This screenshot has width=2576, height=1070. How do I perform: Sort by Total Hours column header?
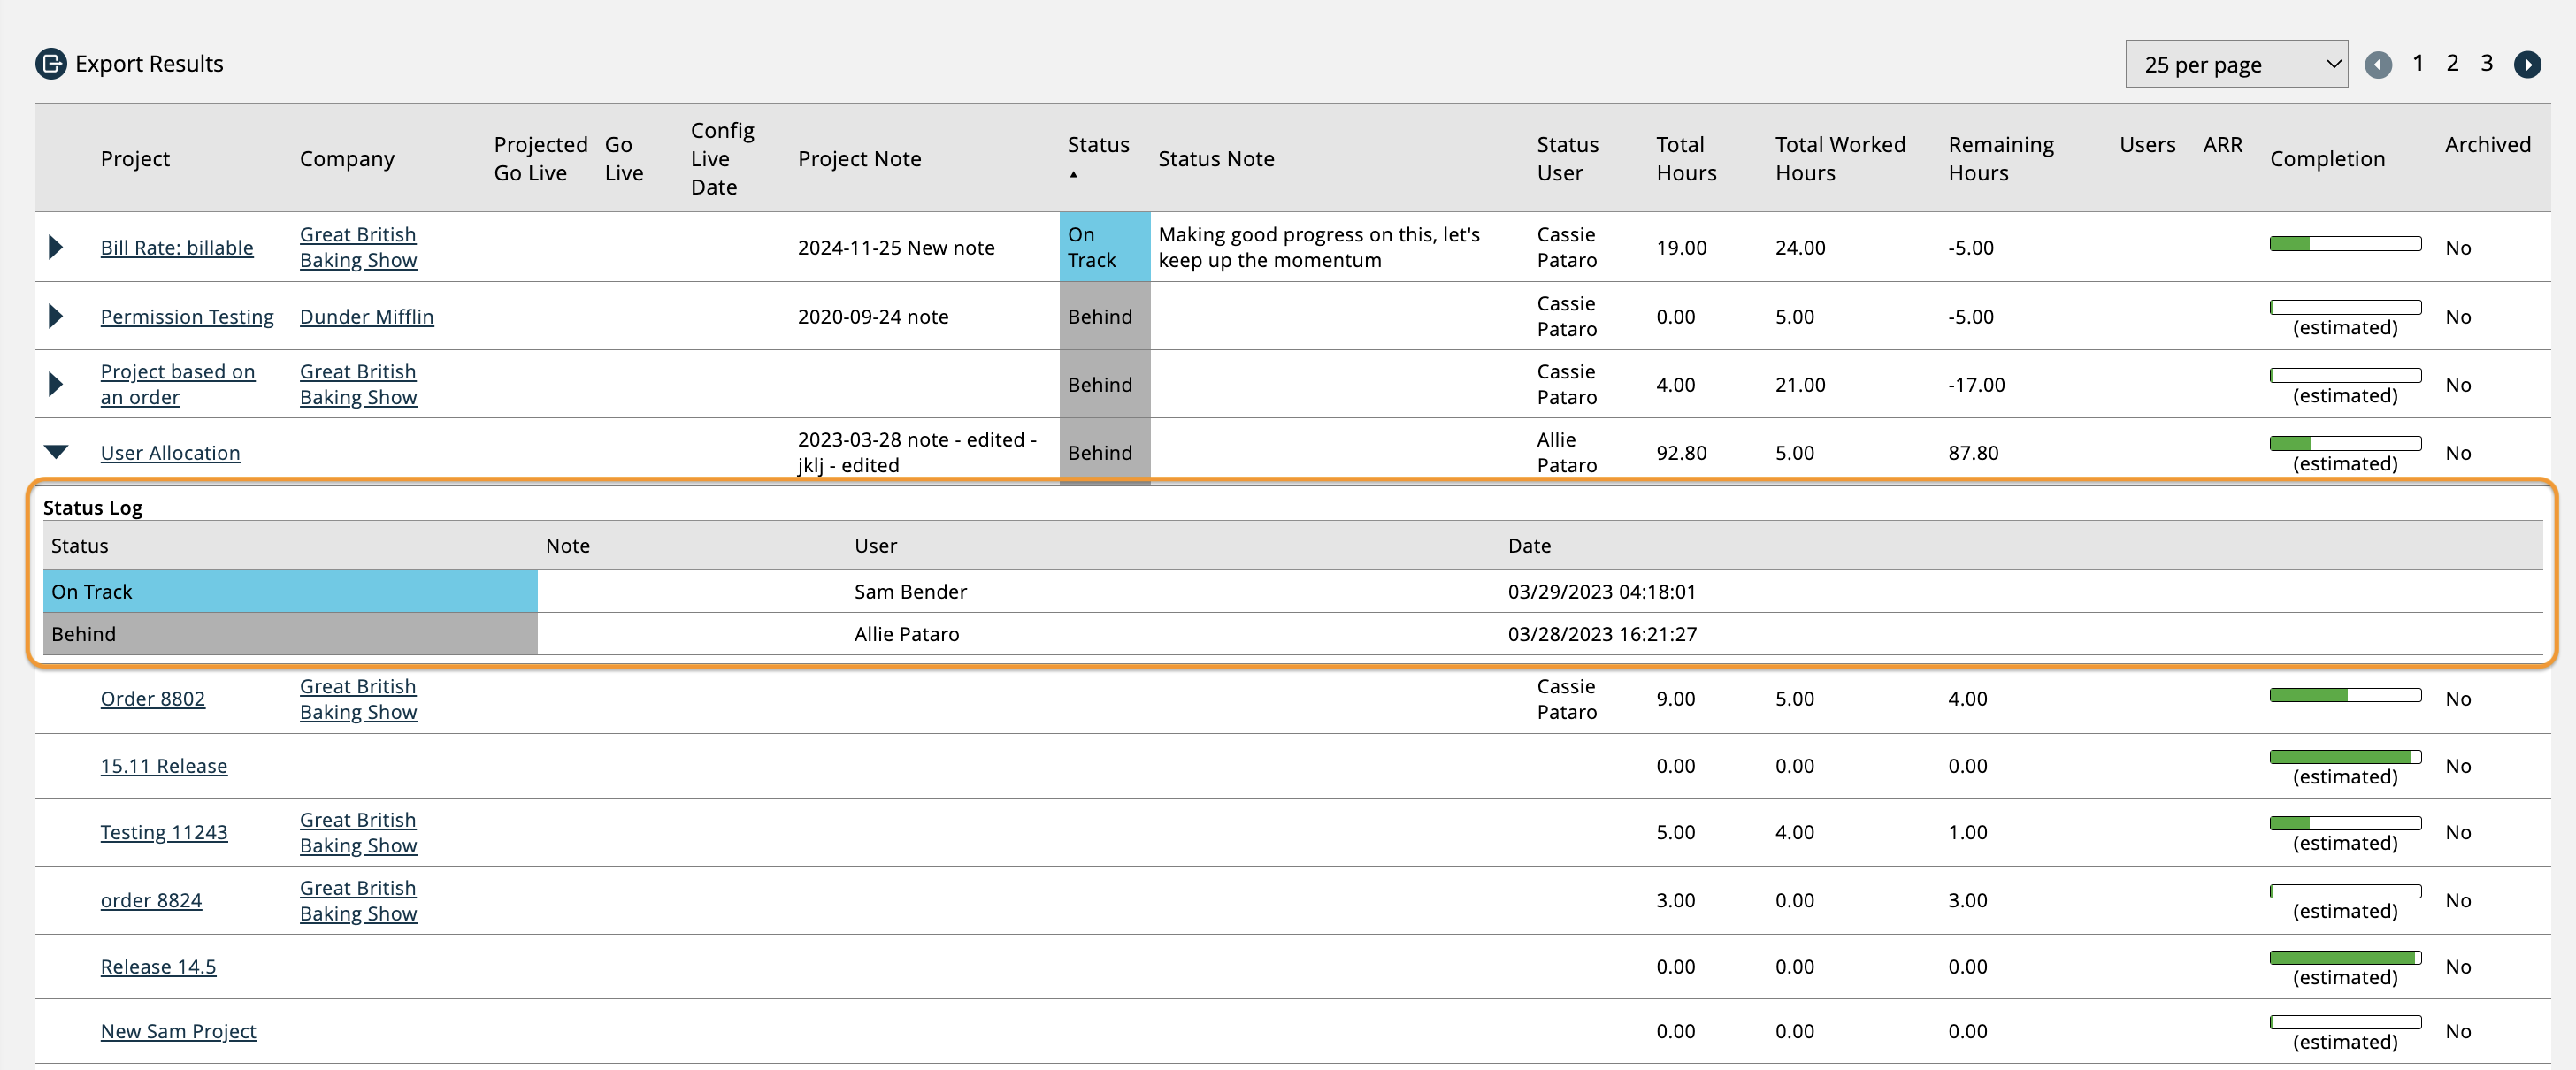click(x=1685, y=159)
